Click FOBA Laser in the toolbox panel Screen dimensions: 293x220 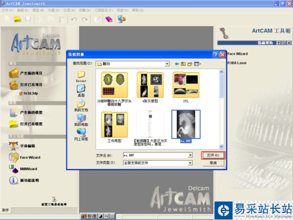pos(237,63)
